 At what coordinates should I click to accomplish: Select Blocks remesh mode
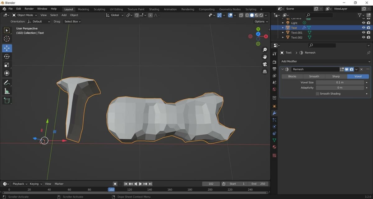click(292, 76)
